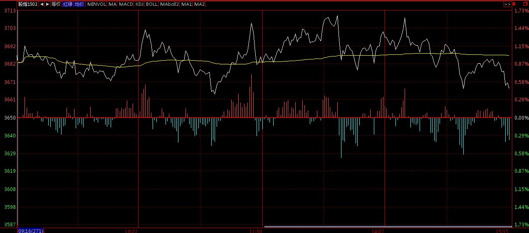529x233 pixels.
Task: Switch to the KDJ indicator tab
Action: coord(140,4)
